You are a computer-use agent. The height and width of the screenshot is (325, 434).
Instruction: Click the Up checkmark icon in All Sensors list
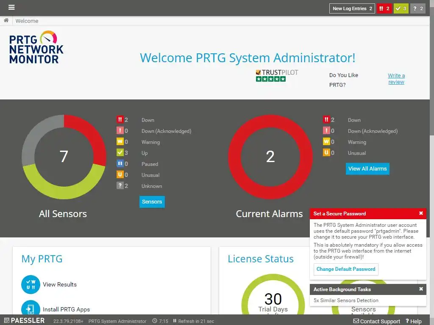(120, 152)
